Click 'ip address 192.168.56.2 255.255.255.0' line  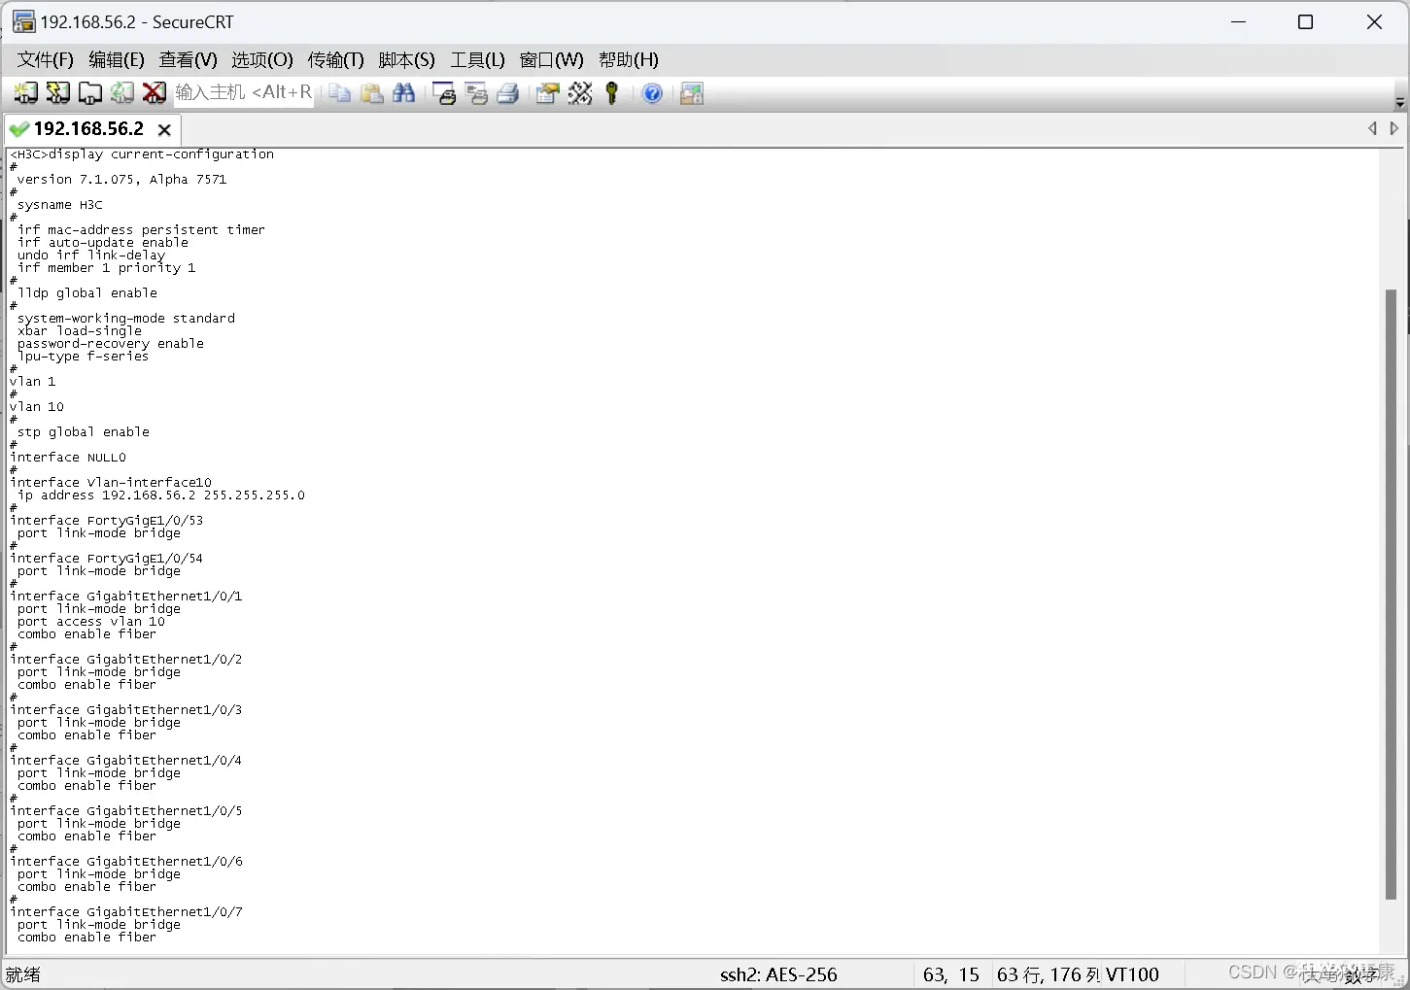click(x=160, y=495)
